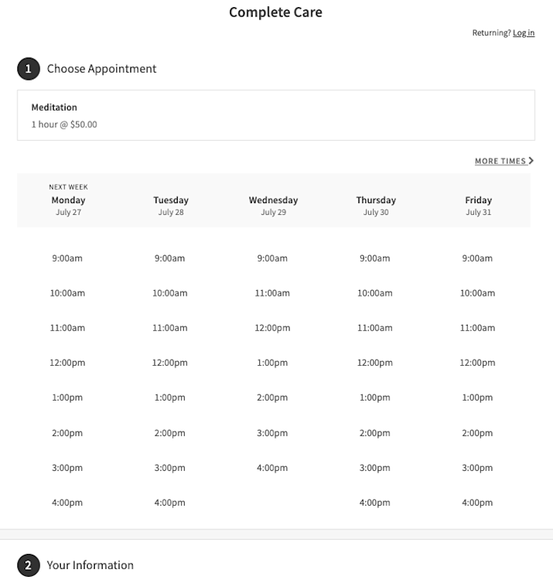Select Wednesday 3:00pm time slot
Screen dimensions: 553x580
[x=273, y=433]
